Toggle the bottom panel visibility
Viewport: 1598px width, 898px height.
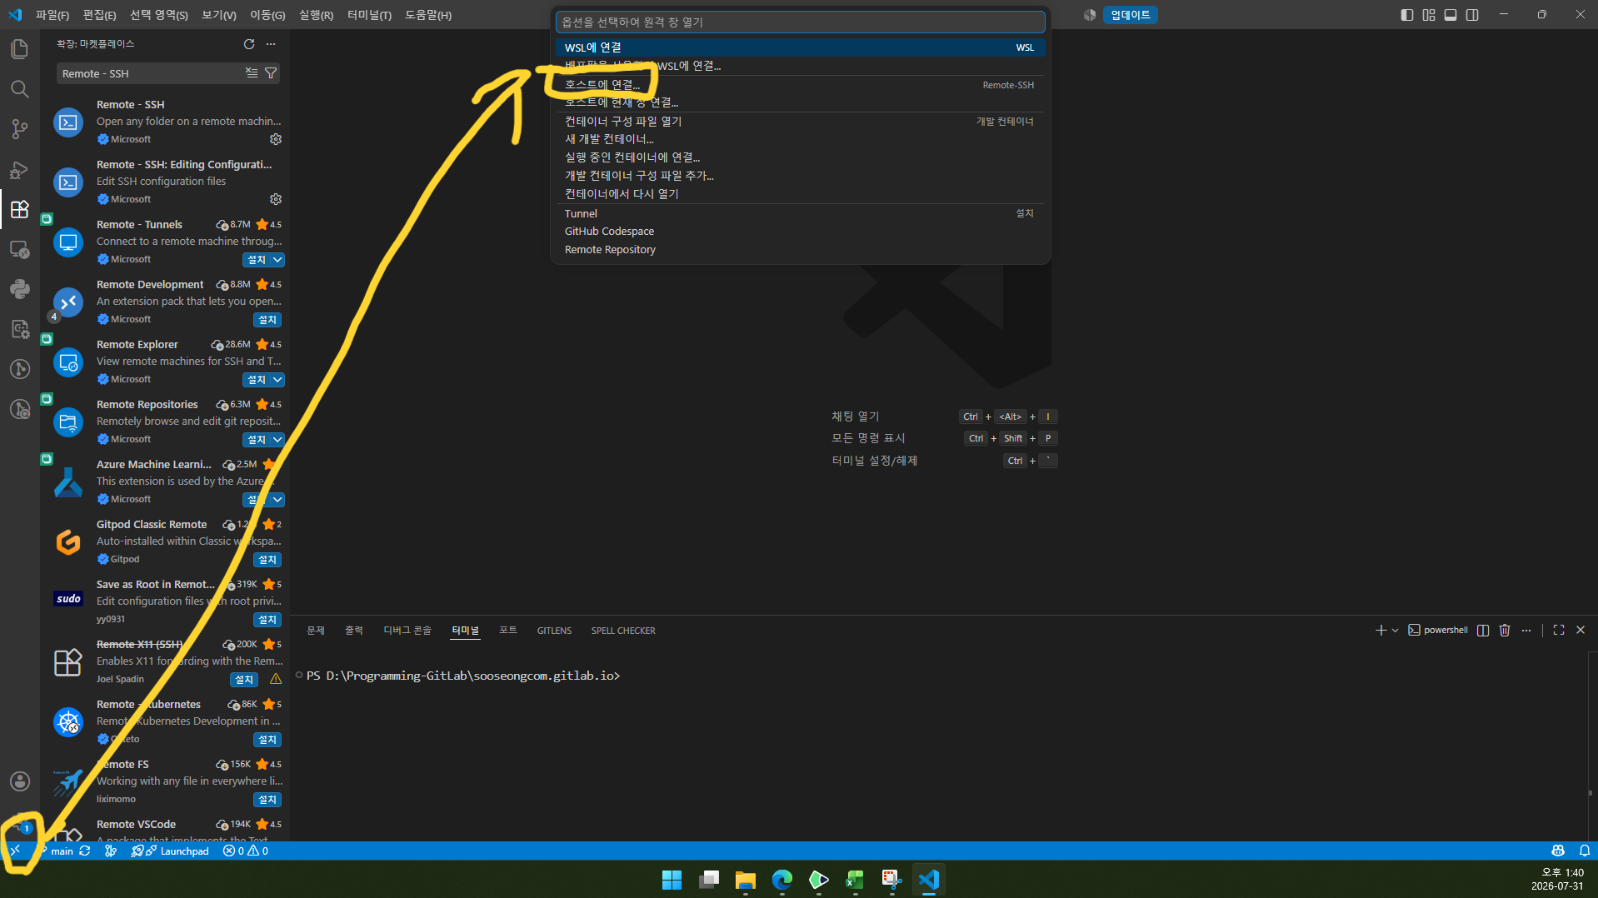[1451, 15]
